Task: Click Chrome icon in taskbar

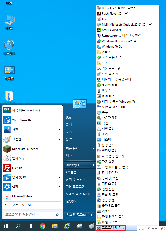Action: [x=43, y=226]
